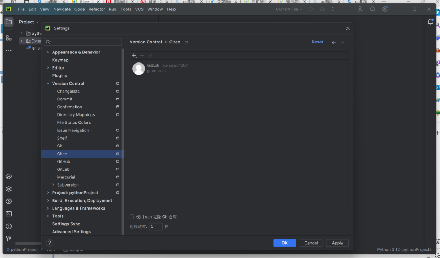Collapse the Version Control settings section
The height and width of the screenshot is (258, 440).
point(48,84)
